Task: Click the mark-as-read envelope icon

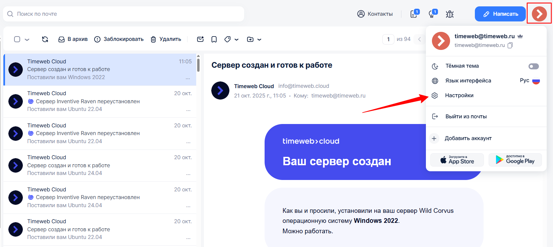Action: (200, 39)
